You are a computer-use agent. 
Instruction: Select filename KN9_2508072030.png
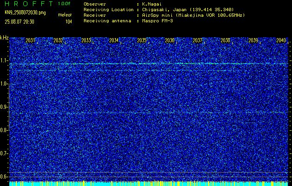tap(25, 13)
